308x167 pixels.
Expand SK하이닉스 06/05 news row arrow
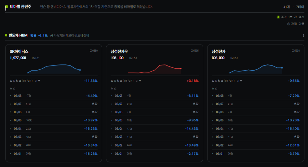(11, 120)
